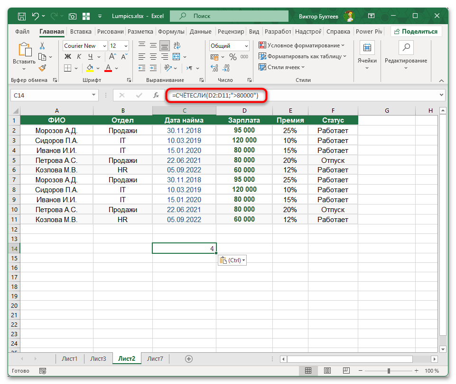The height and width of the screenshot is (384, 456).
Task: Apply the comma 000 number format
Action: pyautogui.click(x=244, y=57)
